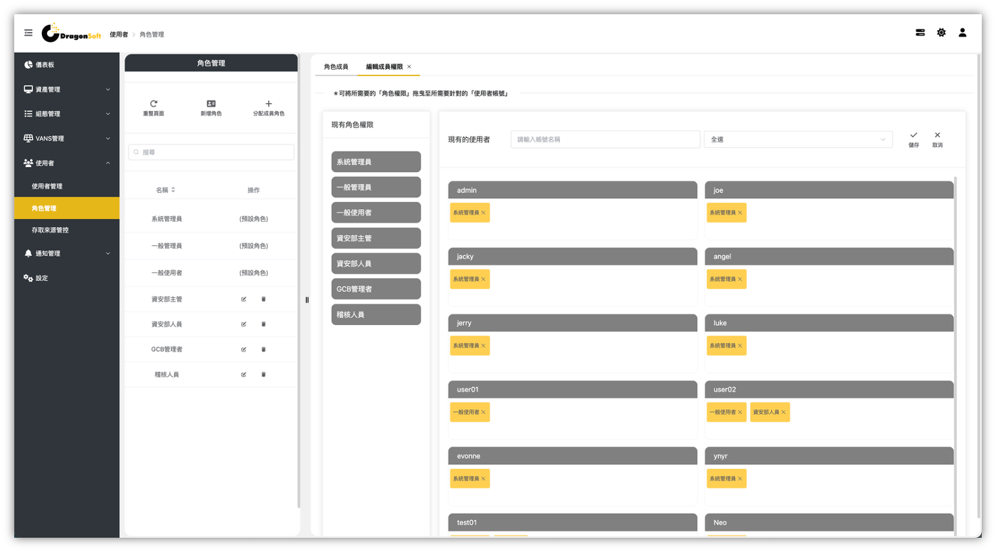Click the reload page icon (重整頁面)

[154, 104]
